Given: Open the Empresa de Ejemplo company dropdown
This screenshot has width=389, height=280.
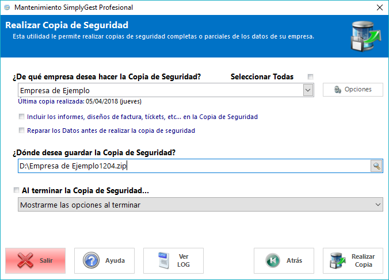Looking at the screenshot, I should pos(308,90).
